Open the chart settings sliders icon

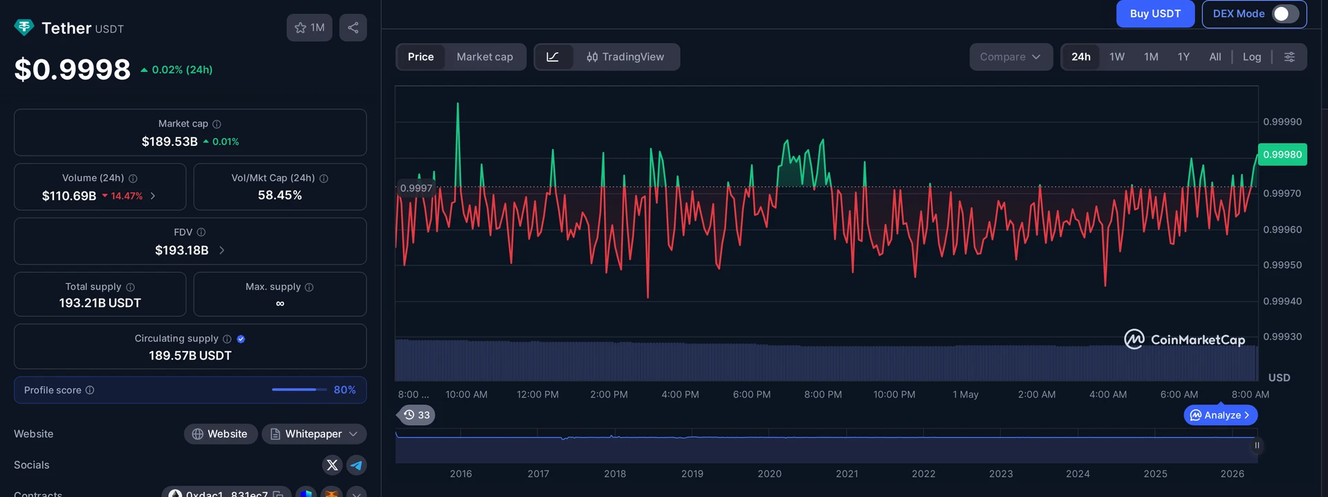coord(1289,57)
